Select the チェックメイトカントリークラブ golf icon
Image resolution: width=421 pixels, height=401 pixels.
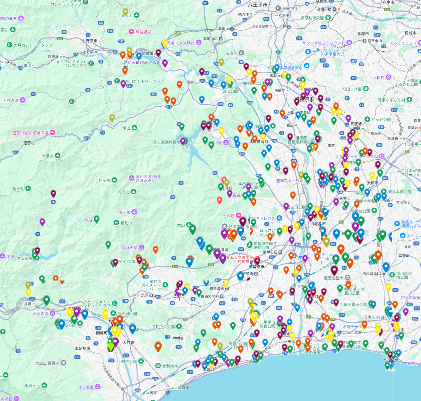115,303
